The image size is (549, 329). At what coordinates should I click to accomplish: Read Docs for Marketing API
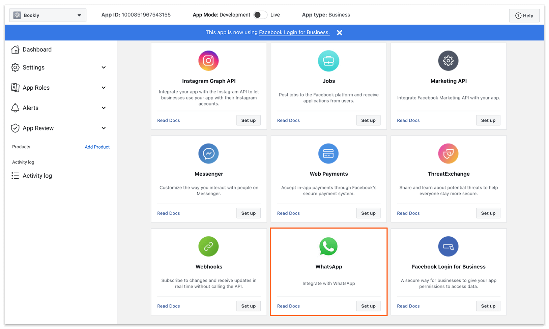click(x=408, y=120)
